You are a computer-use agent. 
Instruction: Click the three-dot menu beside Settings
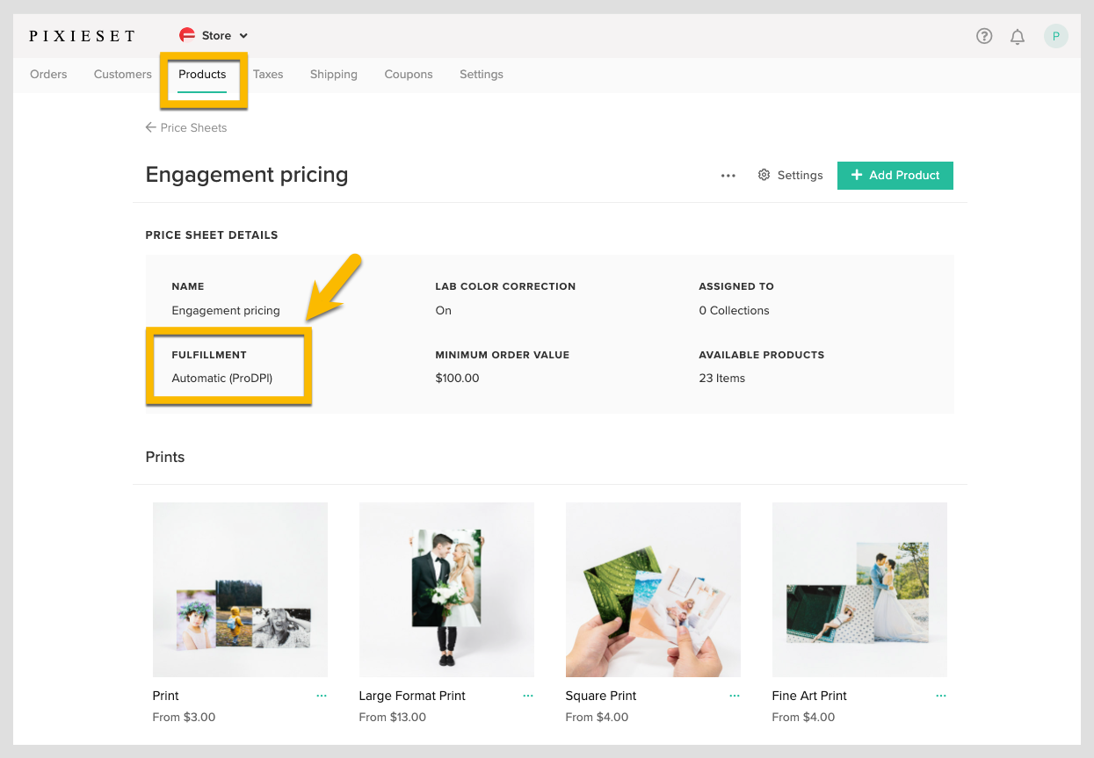tap(728, 176)
